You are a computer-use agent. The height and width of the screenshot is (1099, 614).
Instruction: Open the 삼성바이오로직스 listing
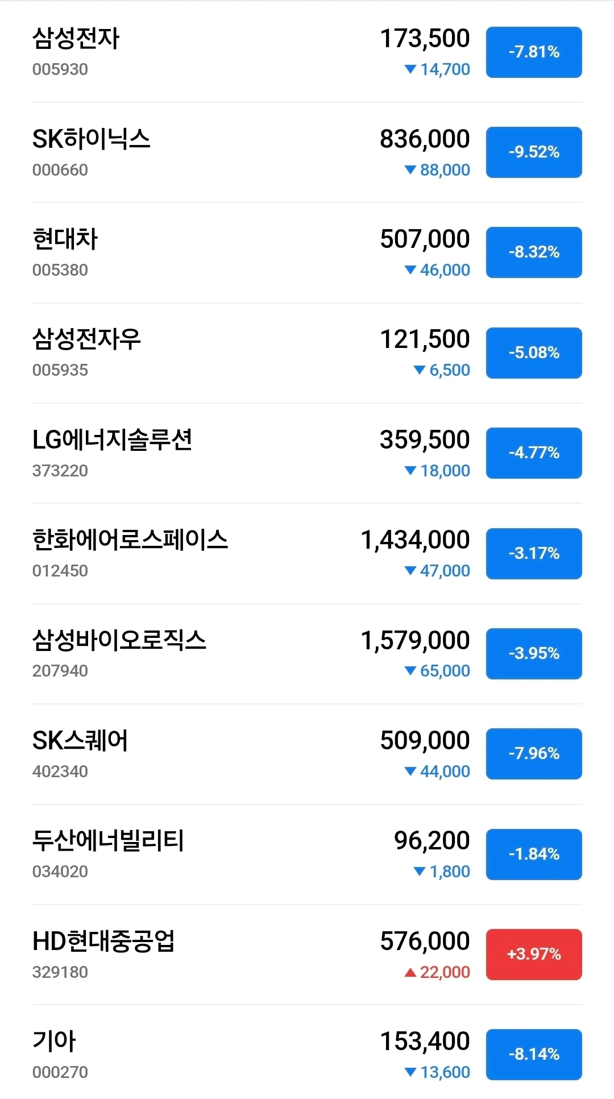pyautogui.click(x=119, y=640)
